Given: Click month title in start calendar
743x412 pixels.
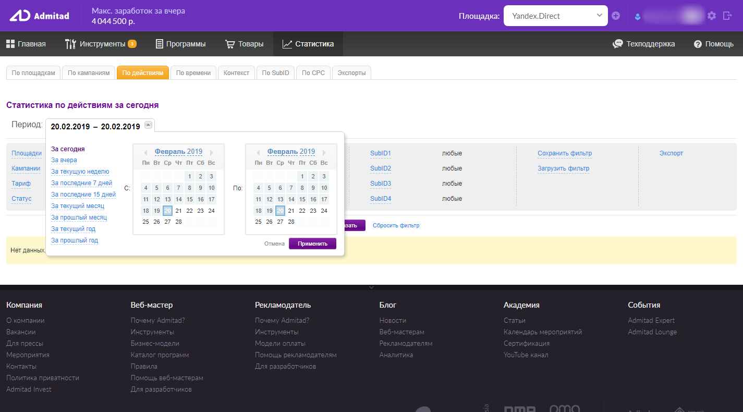Looking at the screenshot, I should [x=178, y=152].
